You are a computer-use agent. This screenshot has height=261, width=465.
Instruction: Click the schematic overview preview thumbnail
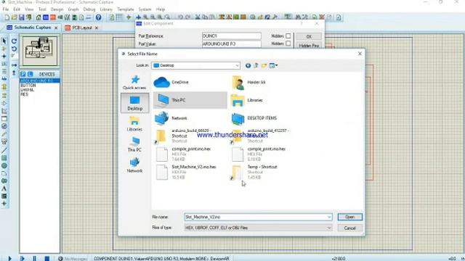click(40, 51)
